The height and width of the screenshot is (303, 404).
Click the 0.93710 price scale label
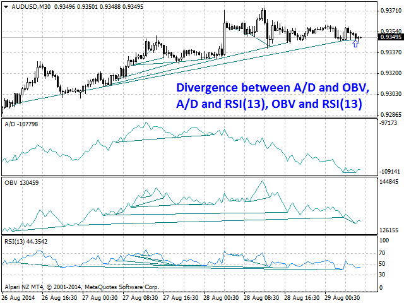391,11
